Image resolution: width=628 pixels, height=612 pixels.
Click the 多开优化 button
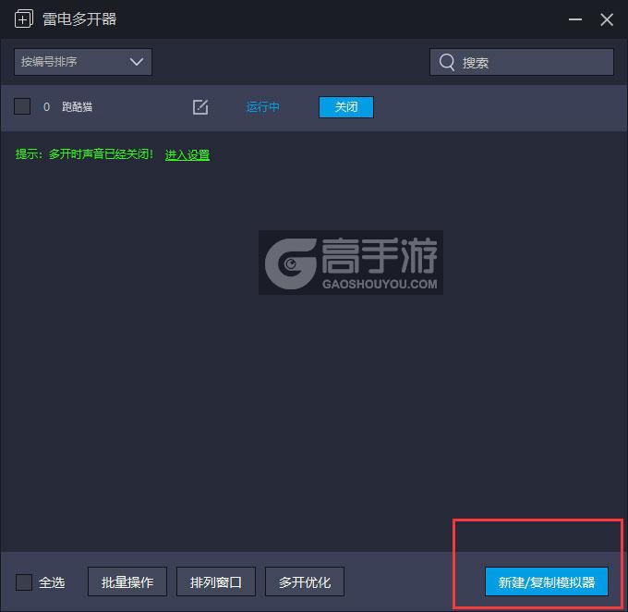pos(305,581)
